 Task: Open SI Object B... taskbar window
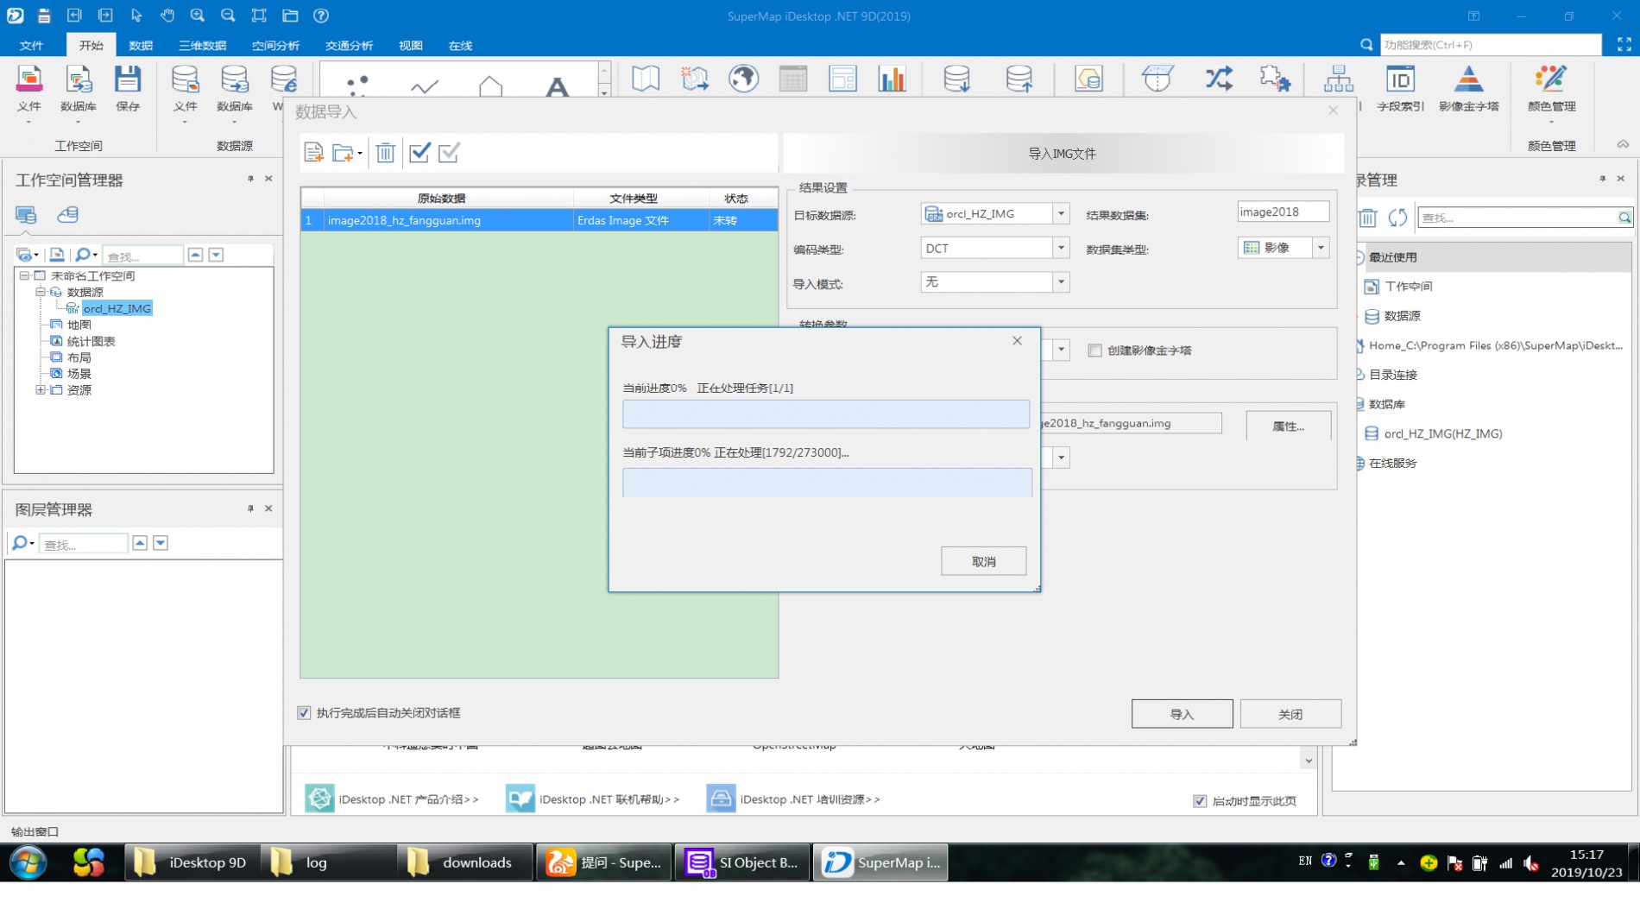(742, 862)
